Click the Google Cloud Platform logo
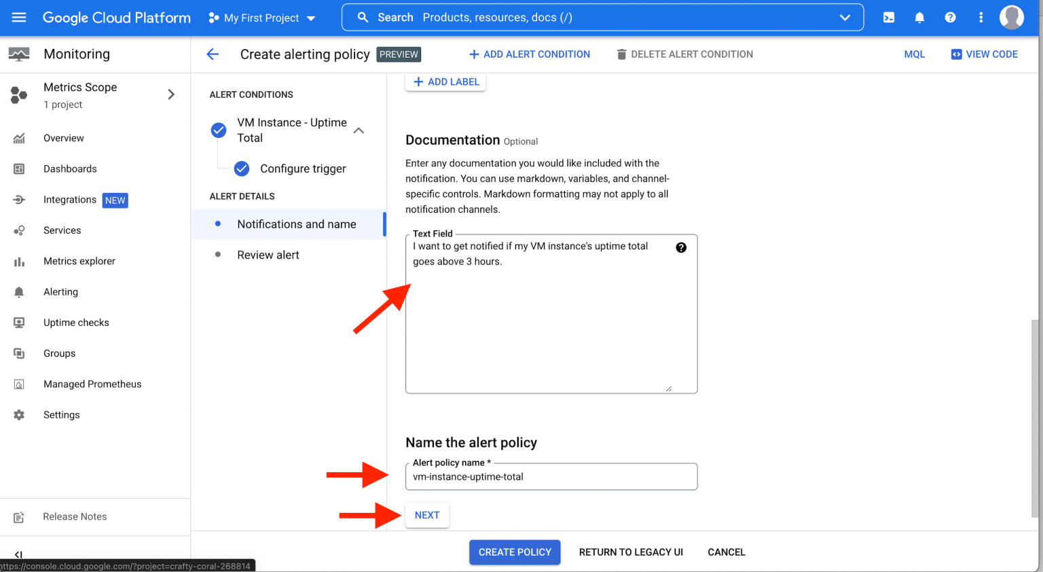This screenshot has height=572, width=1043. 117,18
